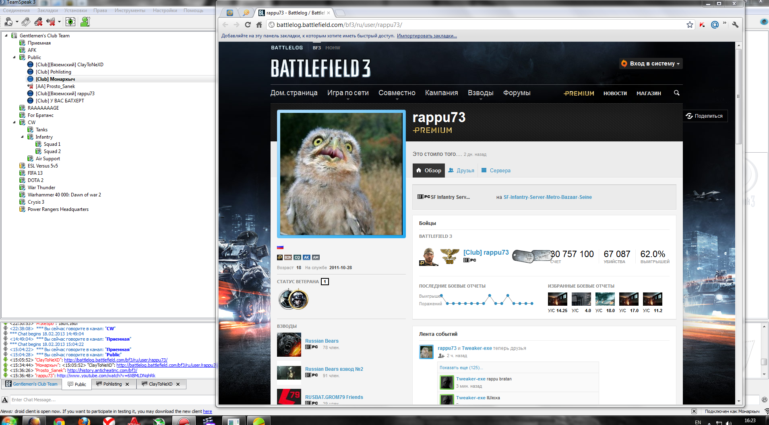Click TeamSpeak away status toolbar icon

(8, 22)
